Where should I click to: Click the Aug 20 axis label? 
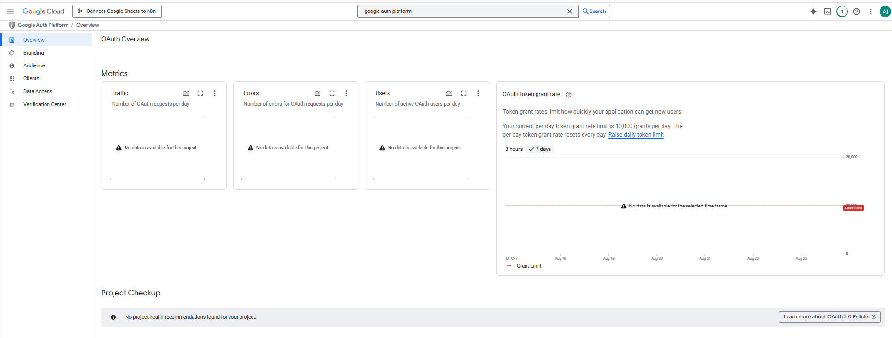click(657, 259)
